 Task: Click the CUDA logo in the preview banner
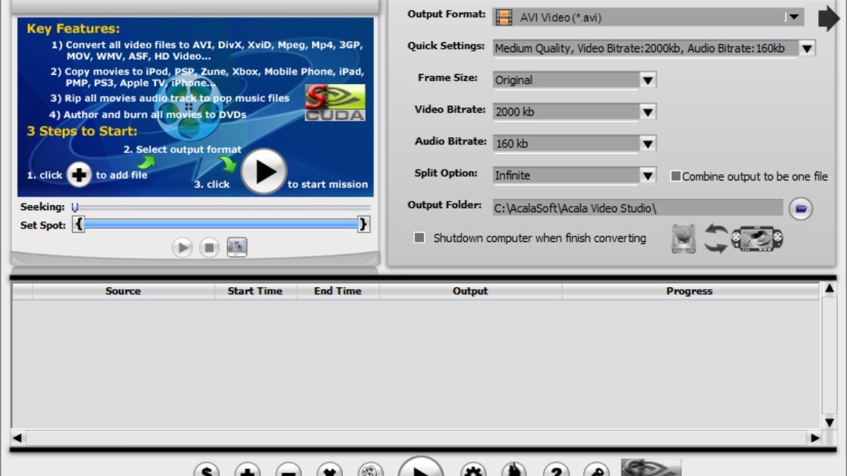(335, 103)
